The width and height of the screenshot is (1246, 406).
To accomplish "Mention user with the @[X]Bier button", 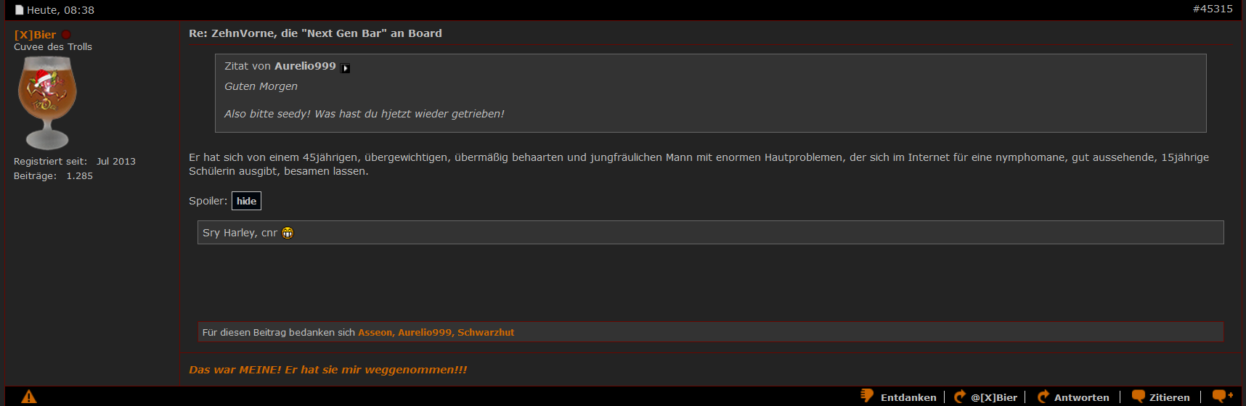I will [x=993, y=397].
